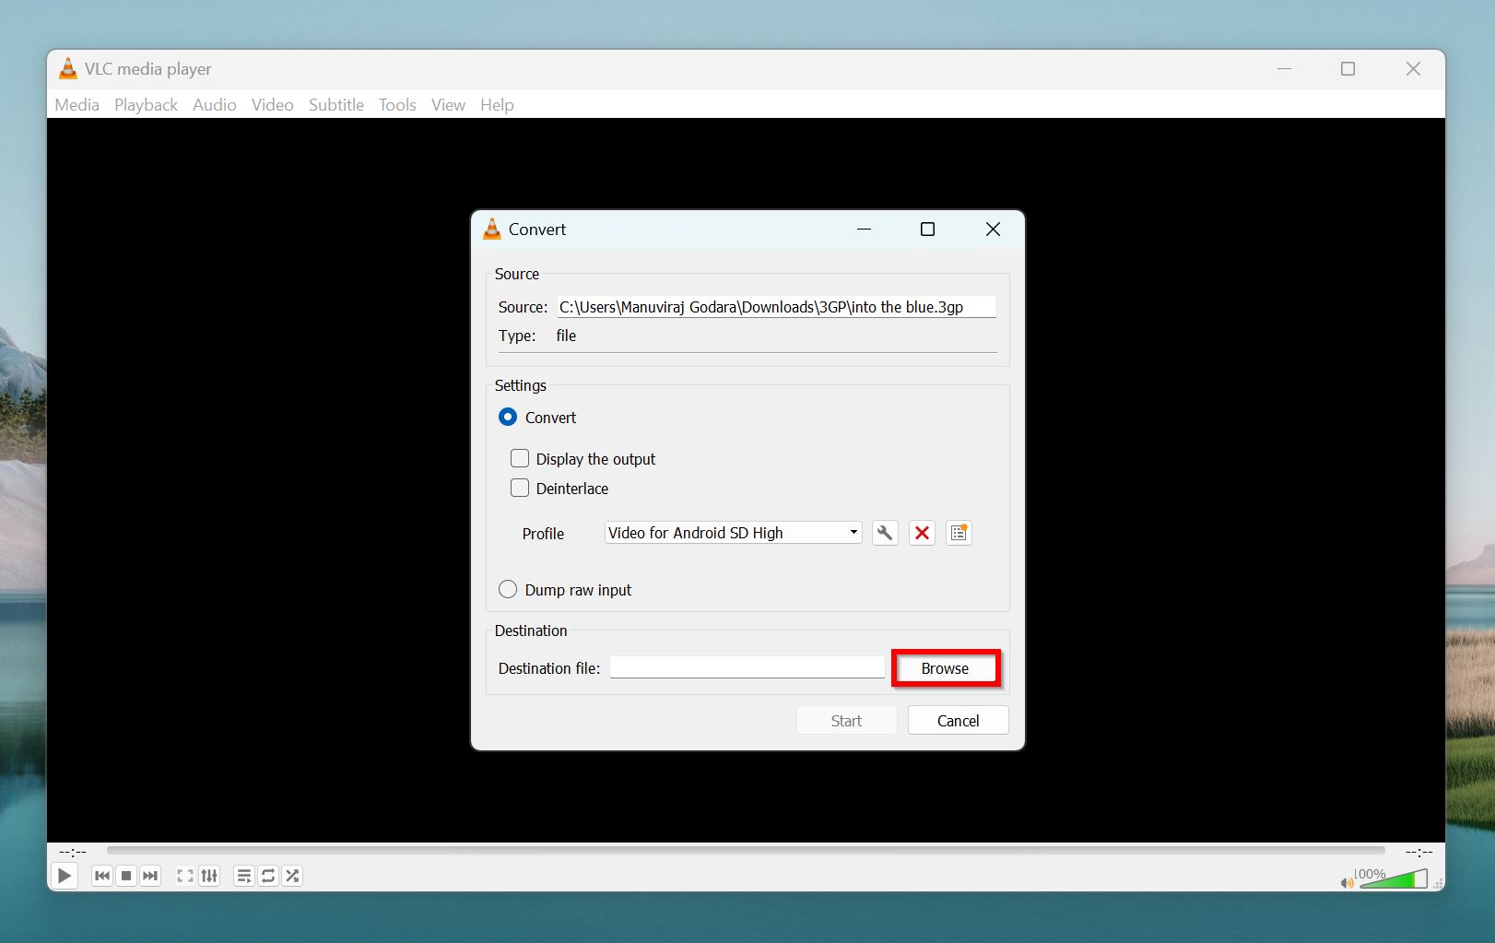The width and height of the screenshot is (1495, 943).
Task: Click the Play button in VLC controls
Action: point(64,876)
